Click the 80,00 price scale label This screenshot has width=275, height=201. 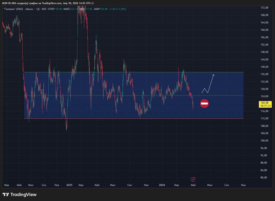[264, 178]
